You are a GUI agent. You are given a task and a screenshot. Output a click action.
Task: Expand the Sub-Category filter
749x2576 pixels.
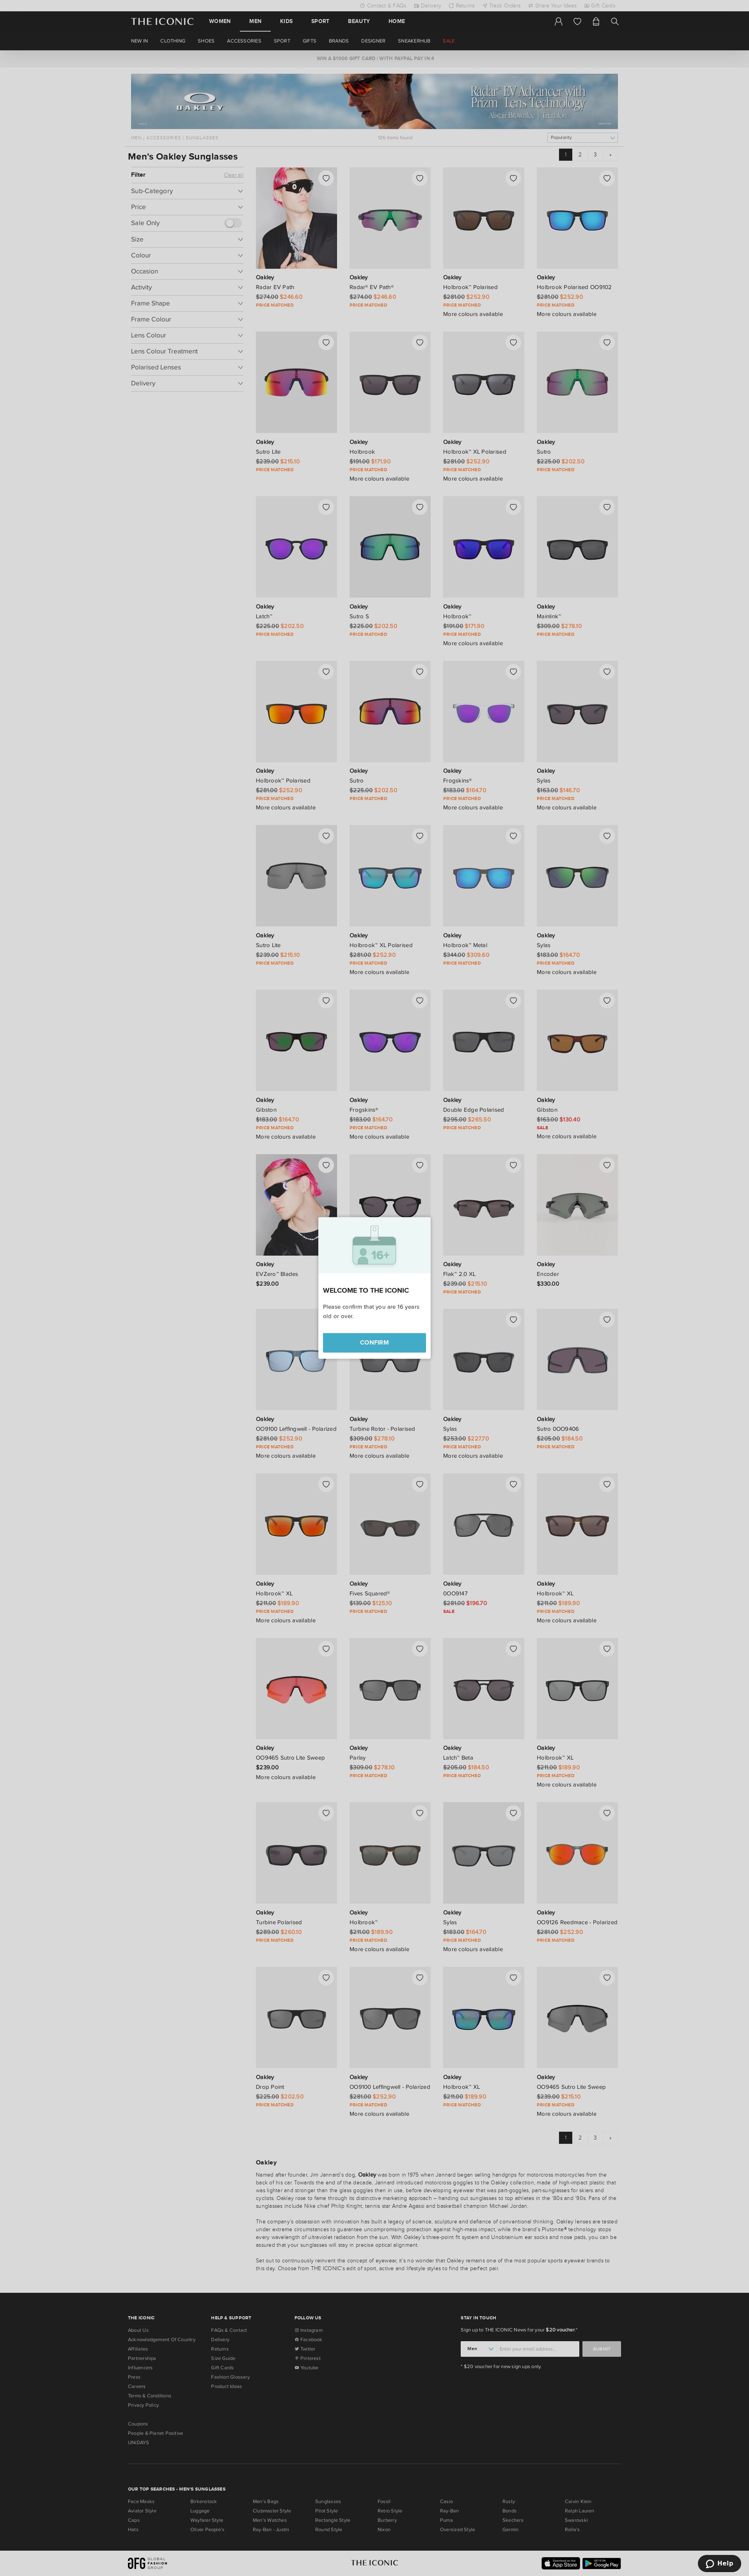click(x=186, y=191)
